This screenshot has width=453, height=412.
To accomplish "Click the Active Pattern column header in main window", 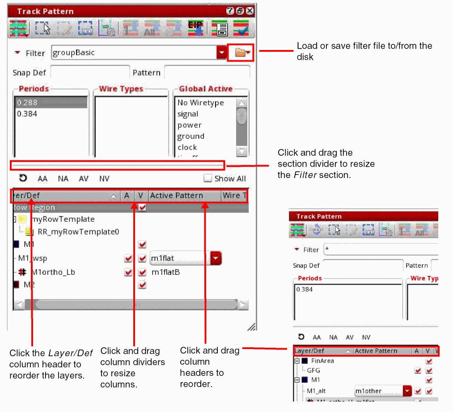I will pos(185,196).
